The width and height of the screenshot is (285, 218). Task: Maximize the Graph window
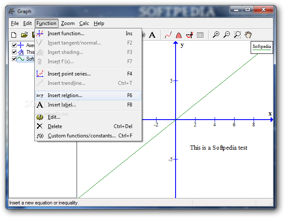tap(248, 9)
